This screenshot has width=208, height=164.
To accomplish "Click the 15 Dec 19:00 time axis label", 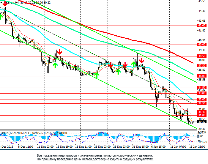I will click(64, 147).
